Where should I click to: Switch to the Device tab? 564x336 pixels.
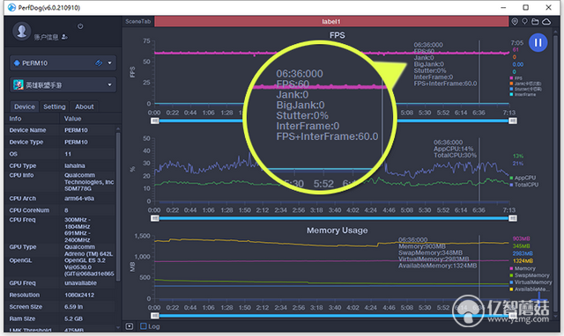[x=25, y=106]
